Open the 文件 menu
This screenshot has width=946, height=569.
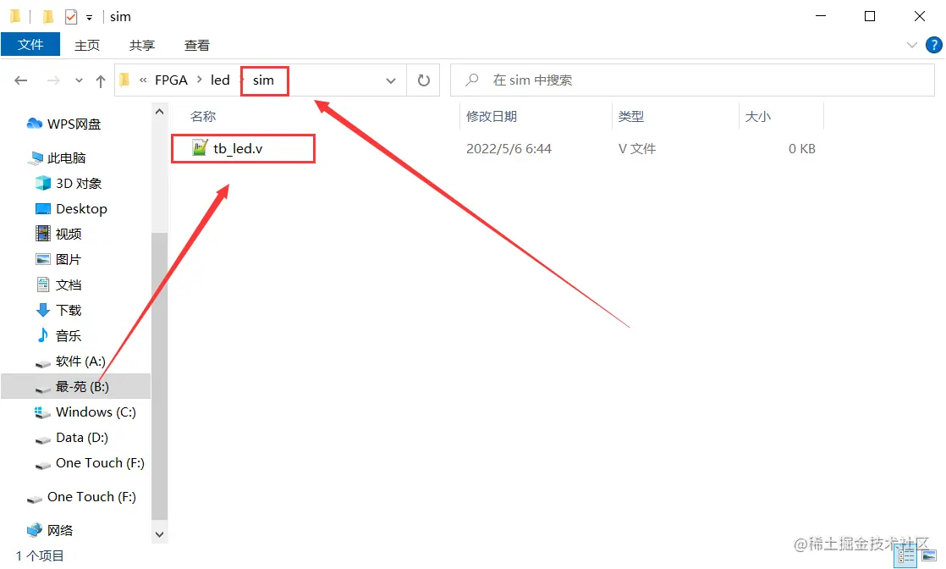pyautogui.click(x=30, y=45)
